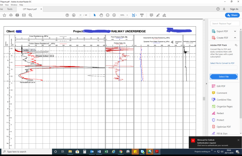Select the CPT Report.pdf tab
The height and width of the screenshot is (156, 242).
[30, 9]
